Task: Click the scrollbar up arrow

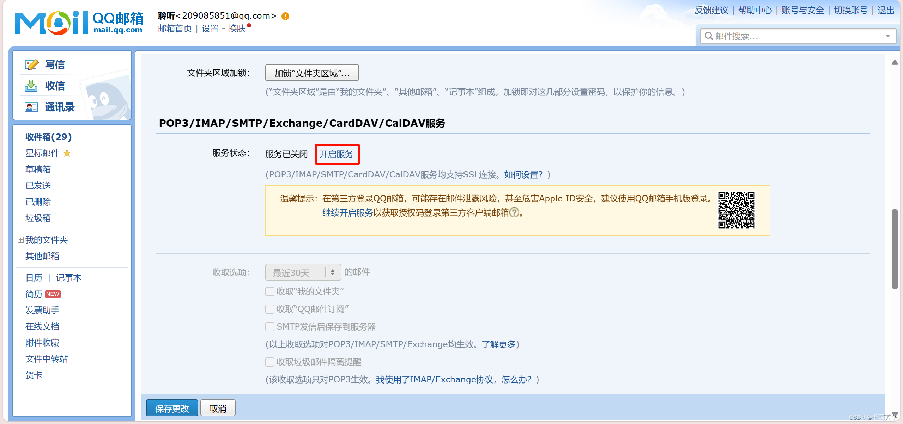Action: tap(895, 63)
